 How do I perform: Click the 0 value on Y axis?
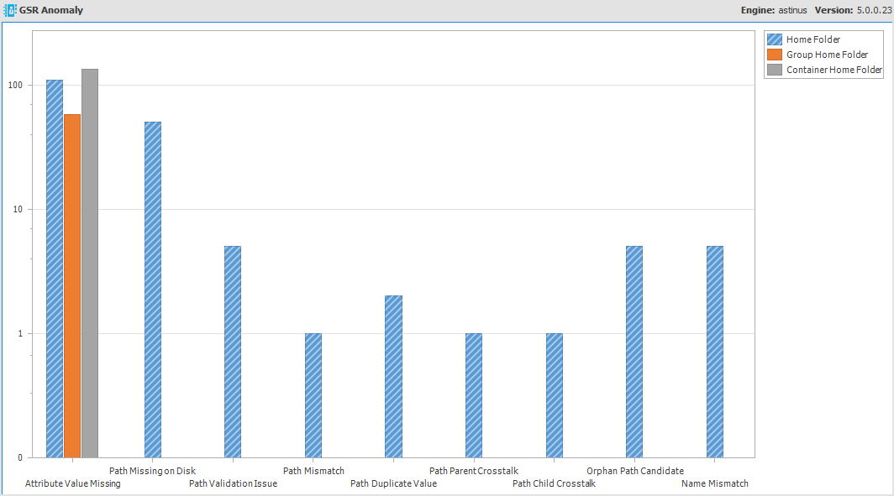20,457
